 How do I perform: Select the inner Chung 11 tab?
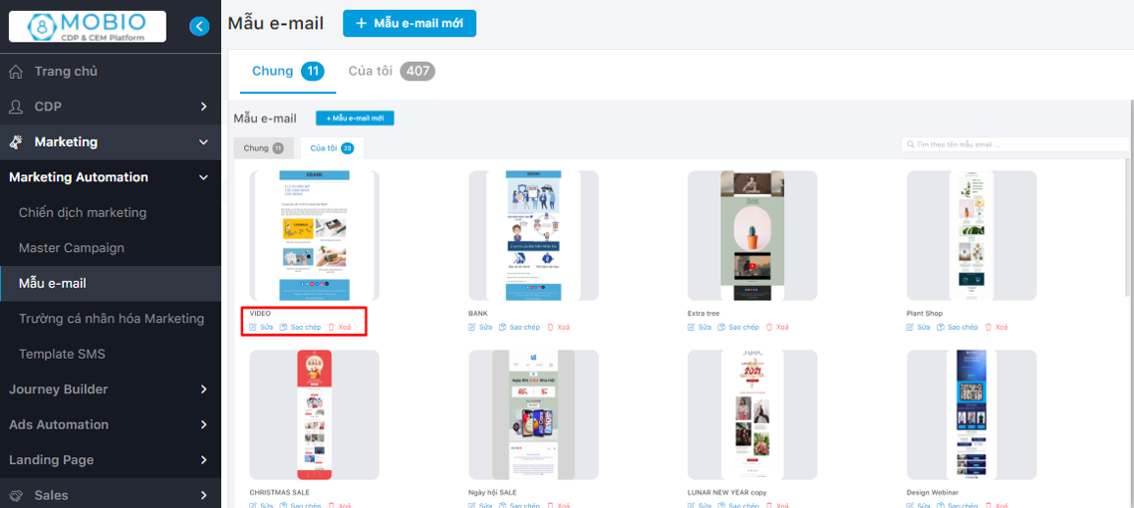click(x=263, y=148)
